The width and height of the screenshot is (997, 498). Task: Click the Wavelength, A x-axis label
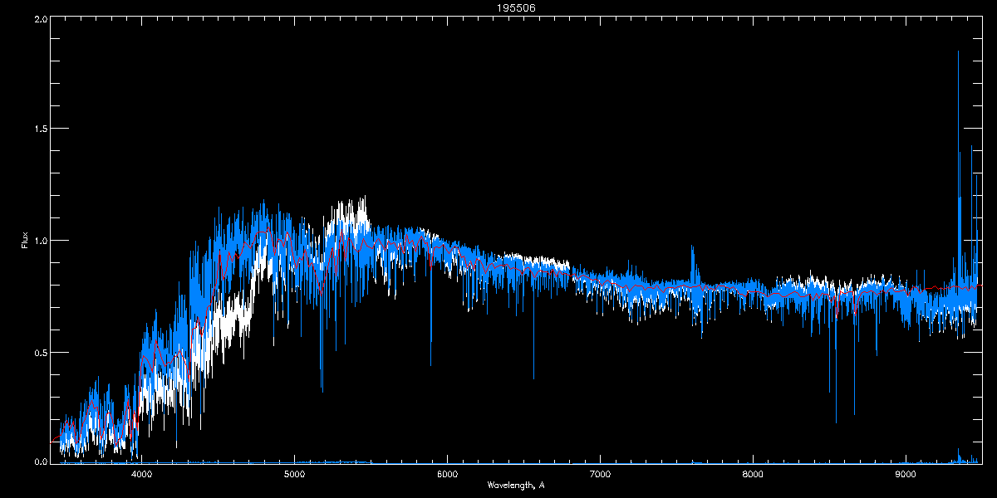tap(515, 485)
